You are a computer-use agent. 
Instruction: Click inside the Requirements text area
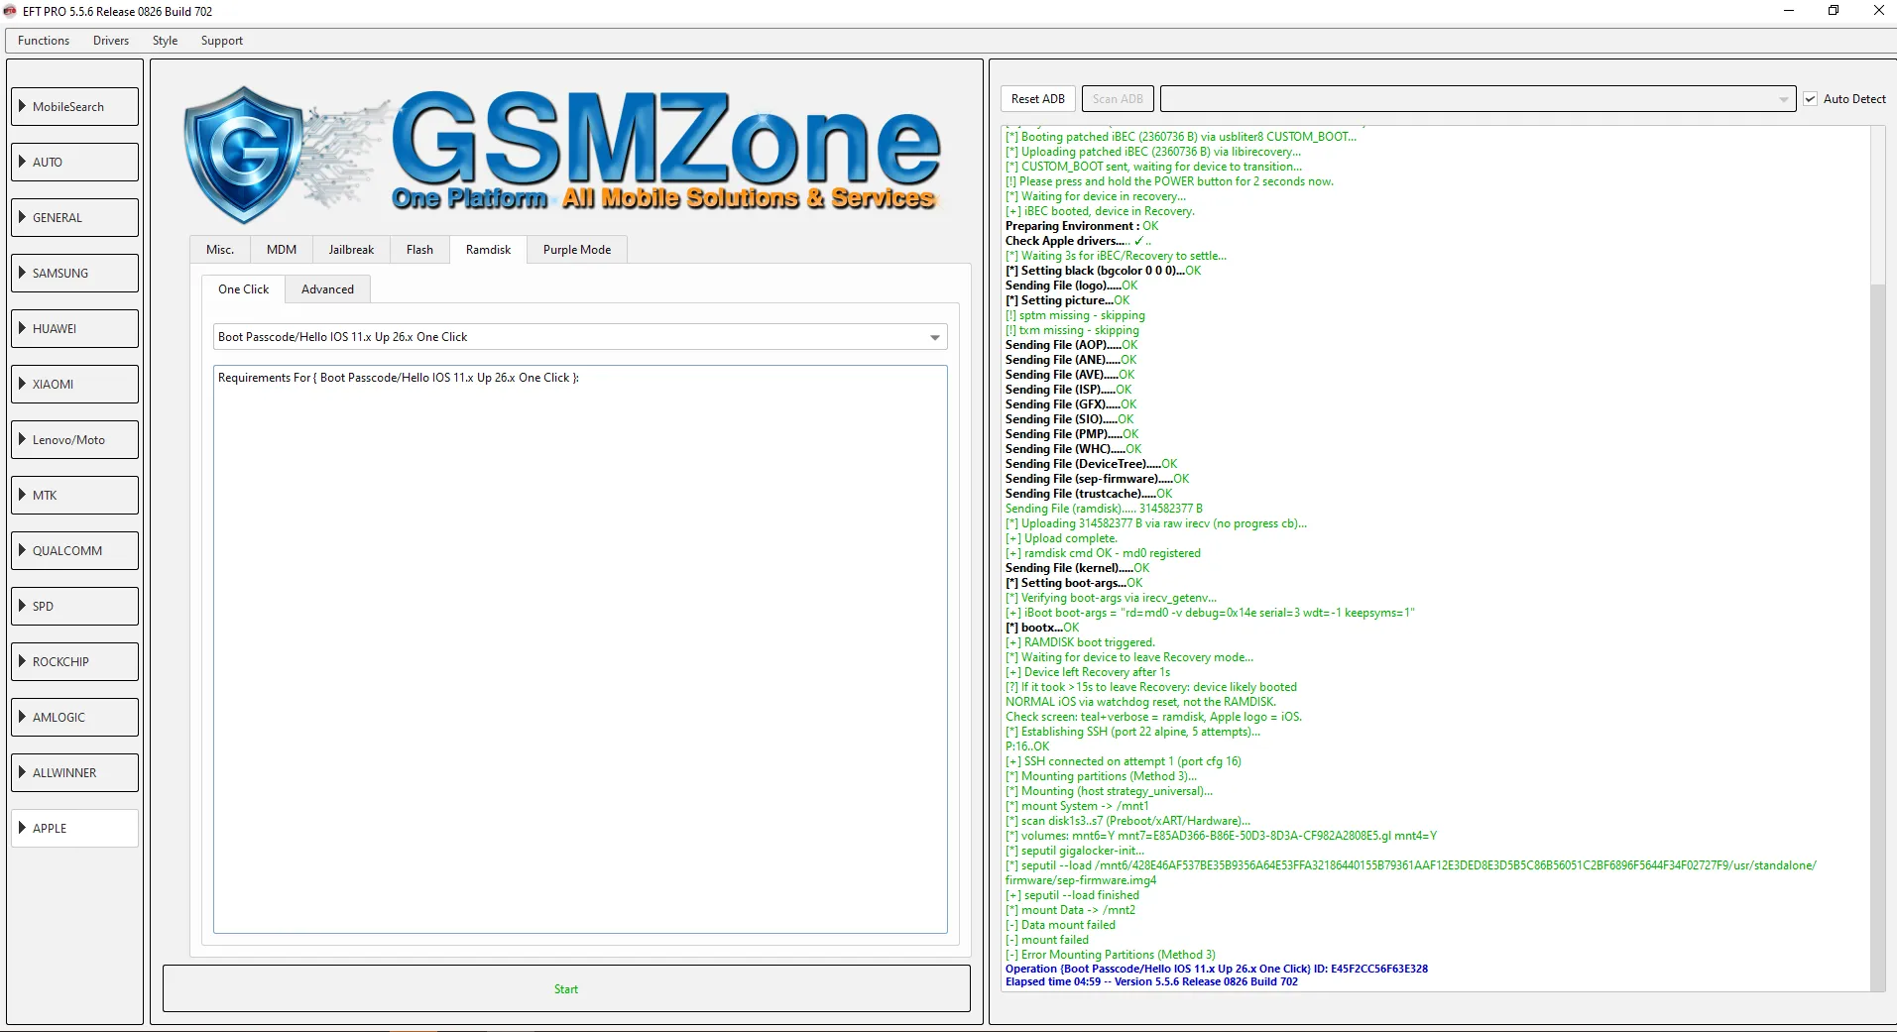[580, 649]
